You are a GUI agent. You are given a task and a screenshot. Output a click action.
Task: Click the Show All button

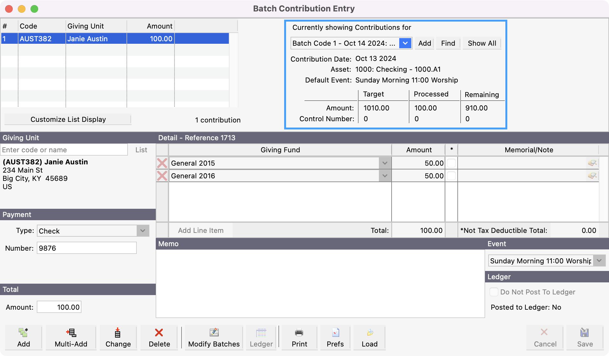pos(482,43)
